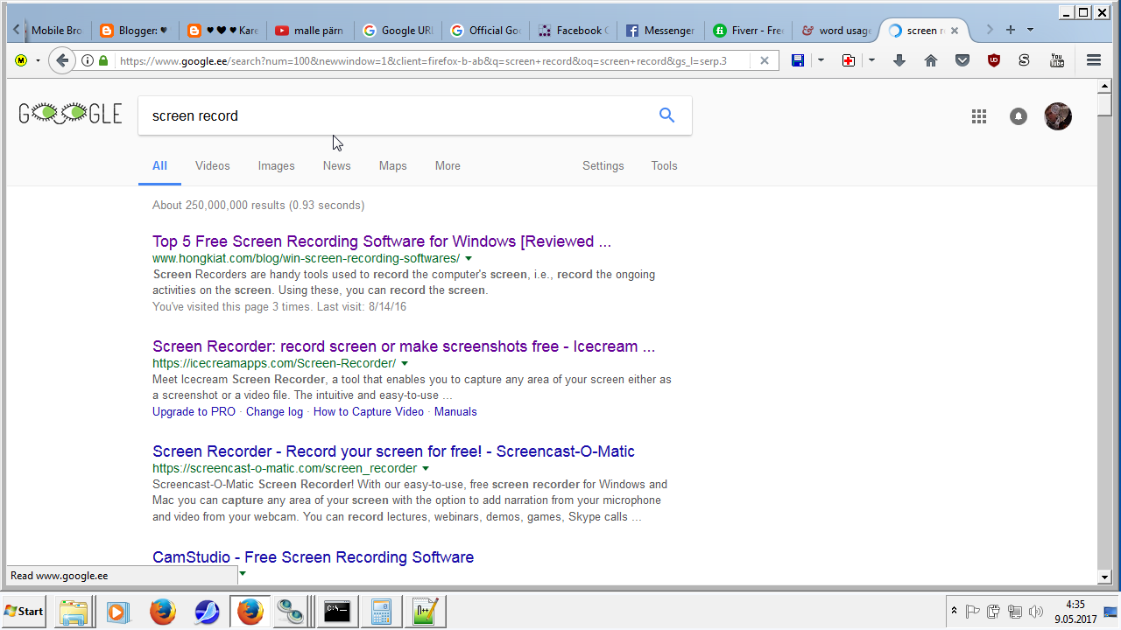Click the 'Manuals' sitelink
The height and width of the screenshot is (630, 1121).
455,411
